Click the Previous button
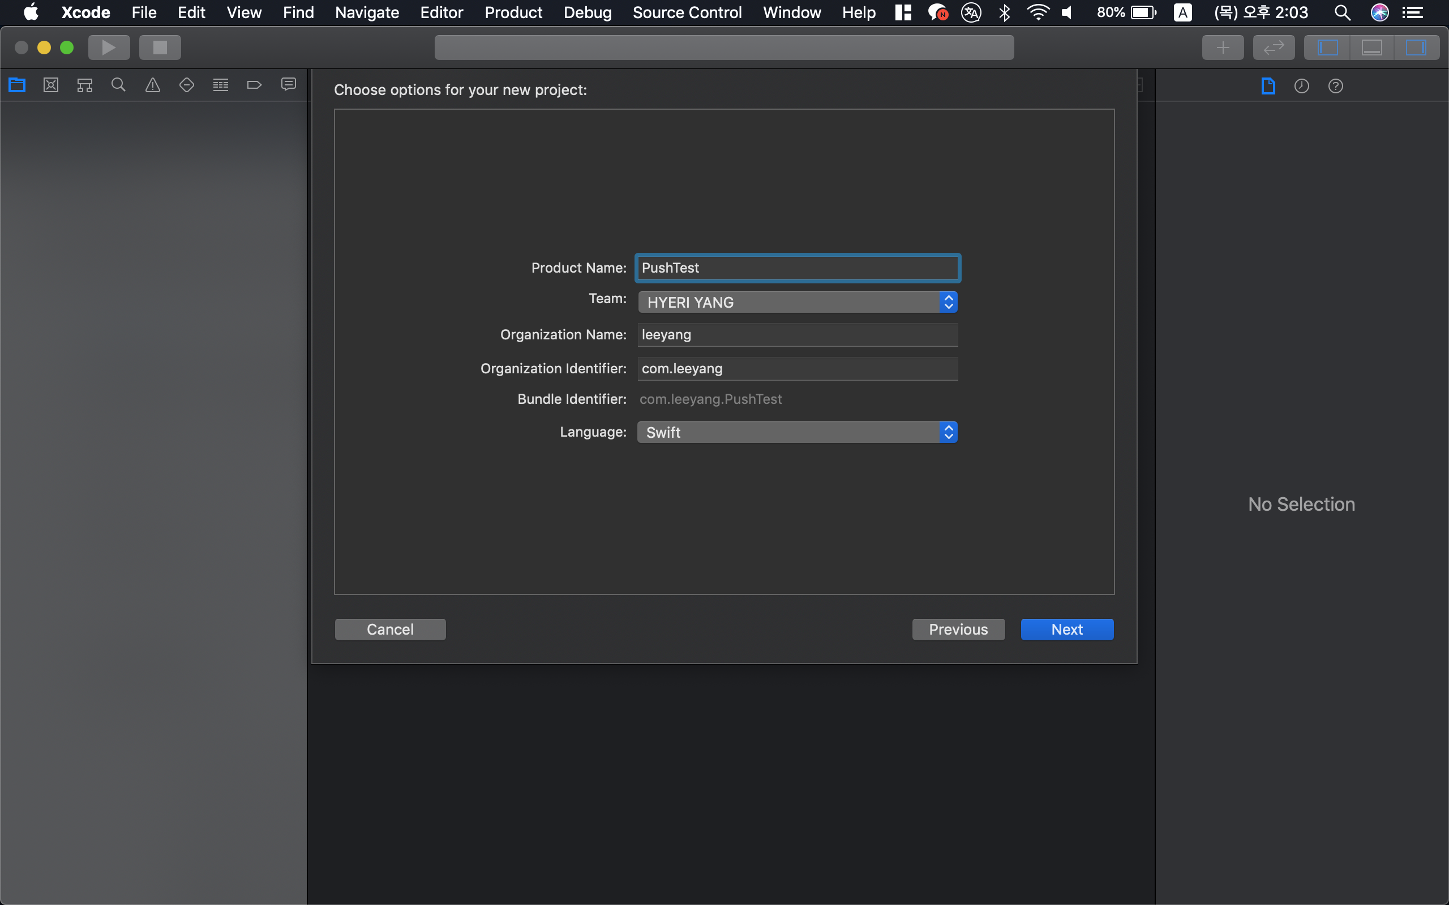This screenshot has width=1449, height=905. [958, 629]
